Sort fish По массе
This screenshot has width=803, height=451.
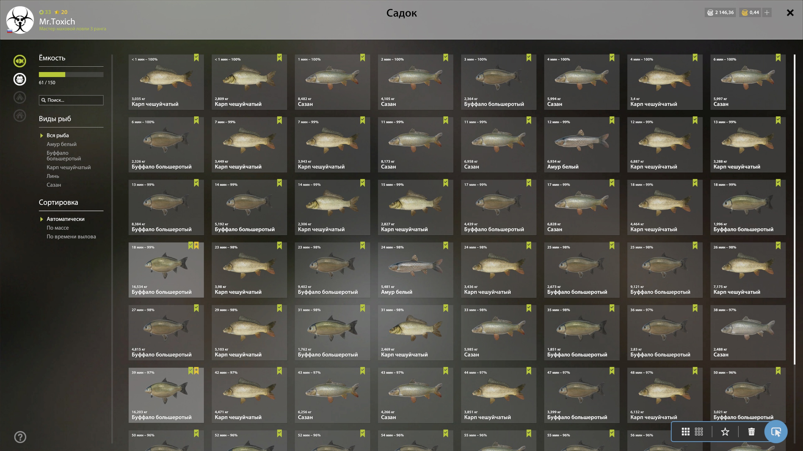coord(58,228)
